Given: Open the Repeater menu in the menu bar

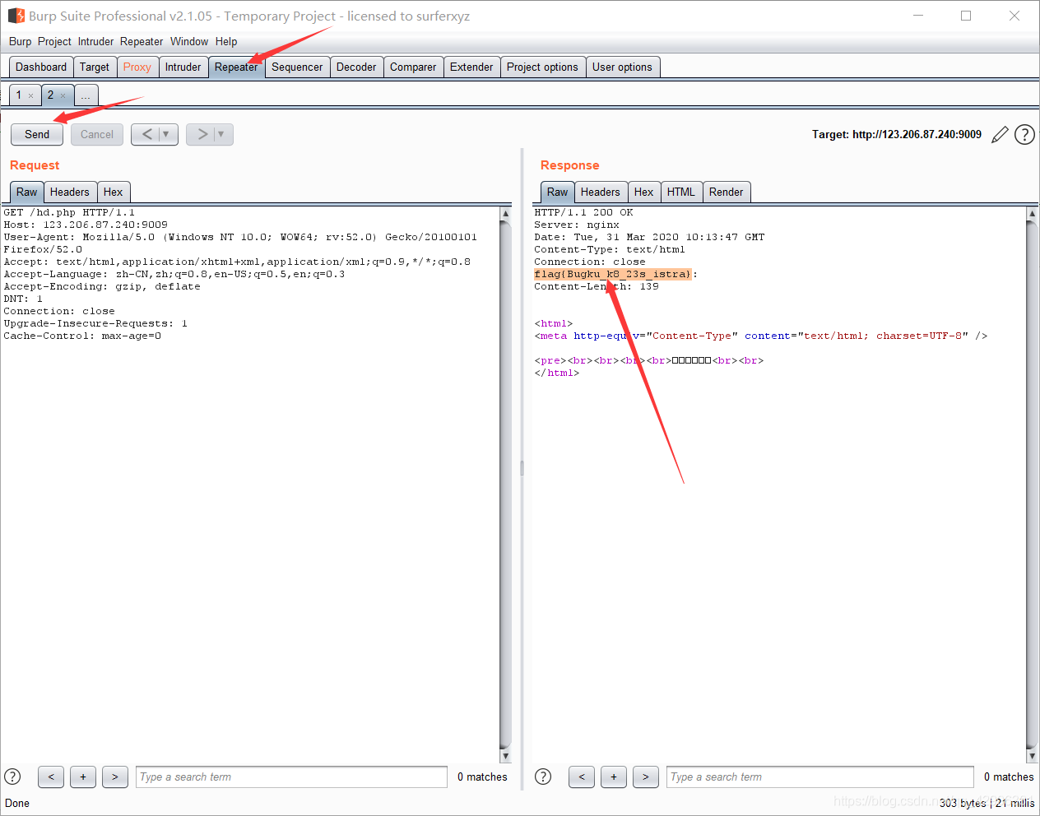Looking at the screenshot, I should tap(142, 41).
